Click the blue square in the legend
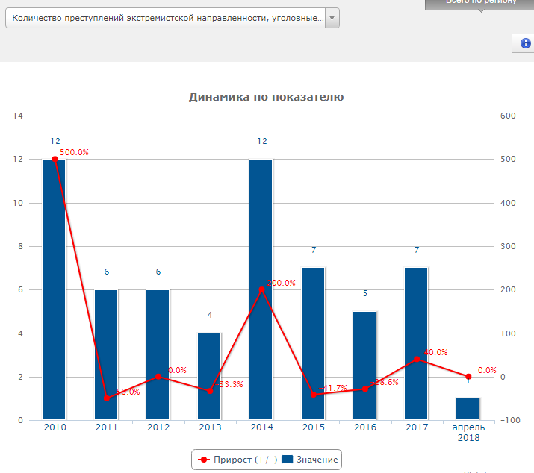This screenshot has width=534, height=473. pos(287,460)
